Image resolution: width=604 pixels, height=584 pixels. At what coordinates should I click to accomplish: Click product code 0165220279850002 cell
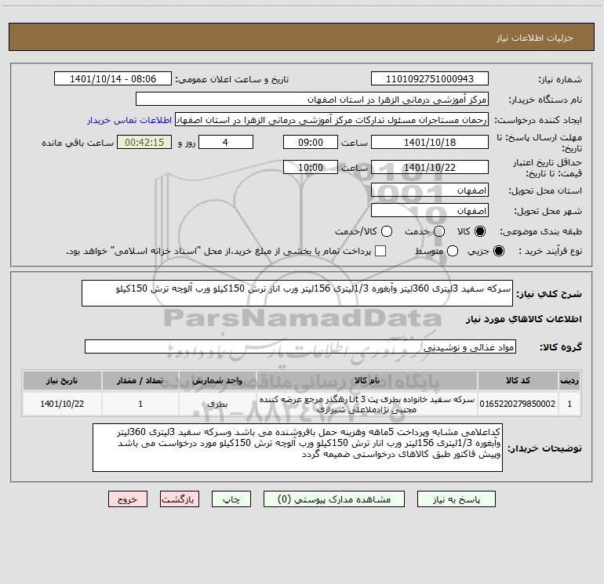(518, 404)
